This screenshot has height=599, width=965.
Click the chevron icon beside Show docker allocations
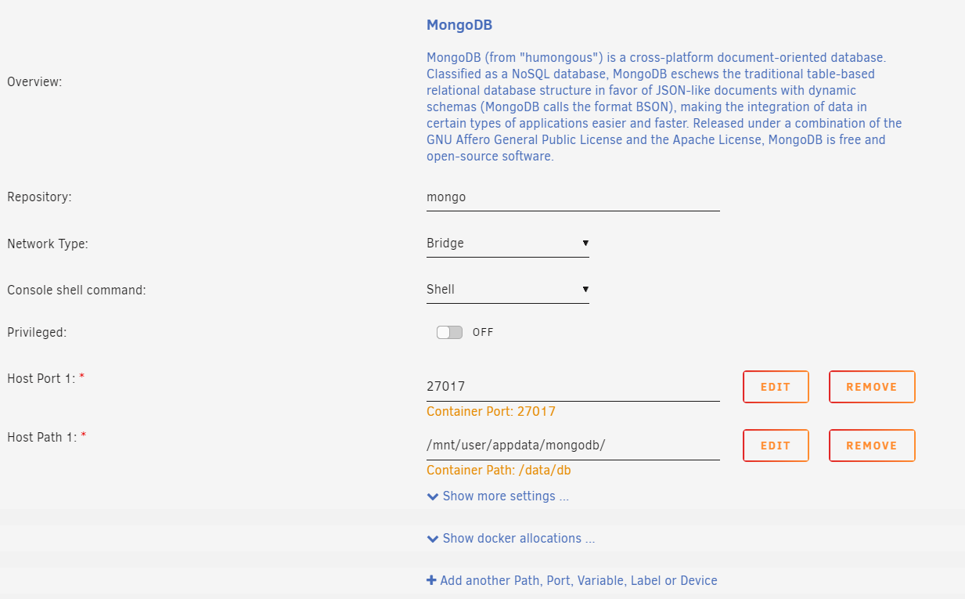pyautogui.click(x=433, y=539)
